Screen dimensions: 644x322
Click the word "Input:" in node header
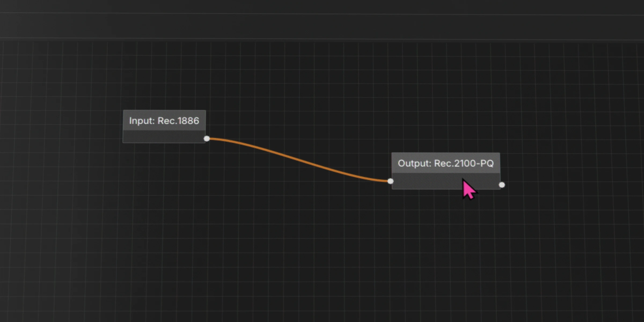(x=142, y=121)
